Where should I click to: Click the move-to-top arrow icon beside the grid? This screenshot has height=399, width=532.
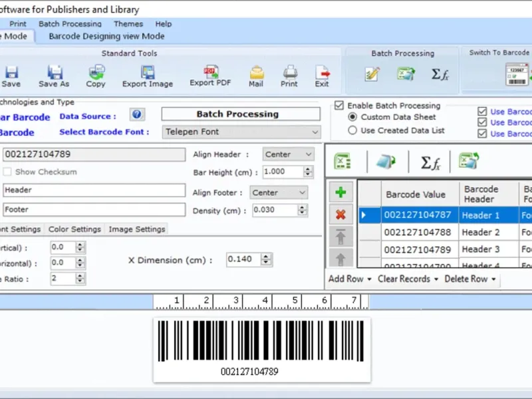pos(340,237)
